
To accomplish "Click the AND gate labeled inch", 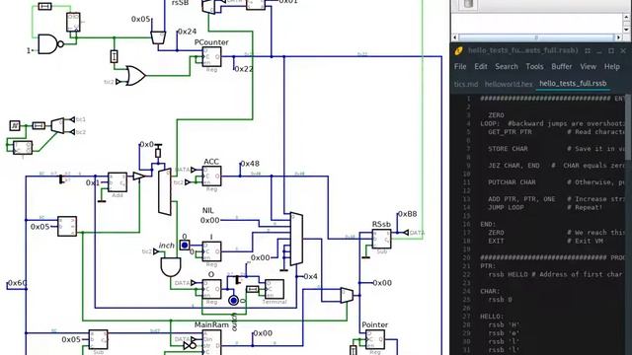I will point(171,267).
